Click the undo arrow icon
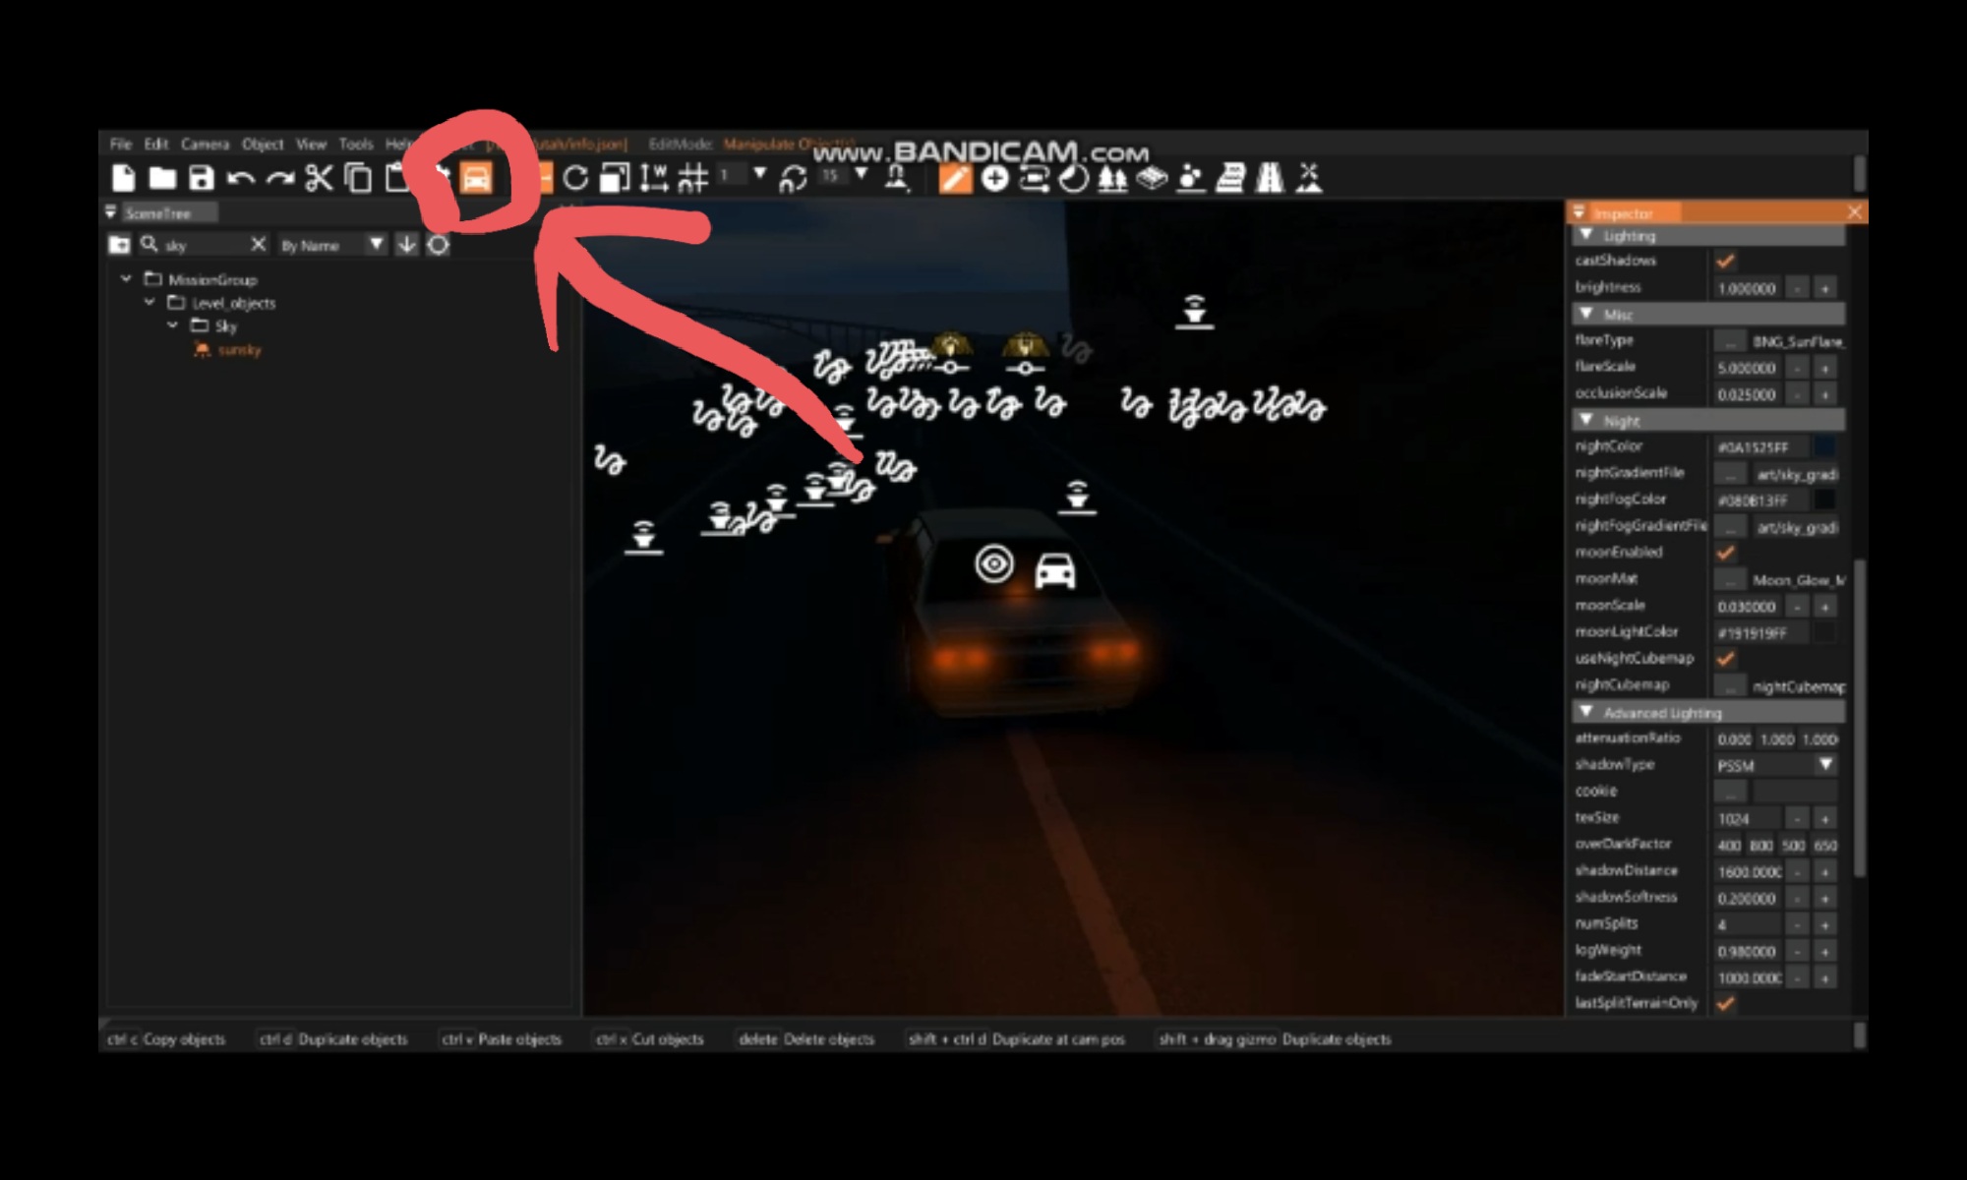 (240, 178)
